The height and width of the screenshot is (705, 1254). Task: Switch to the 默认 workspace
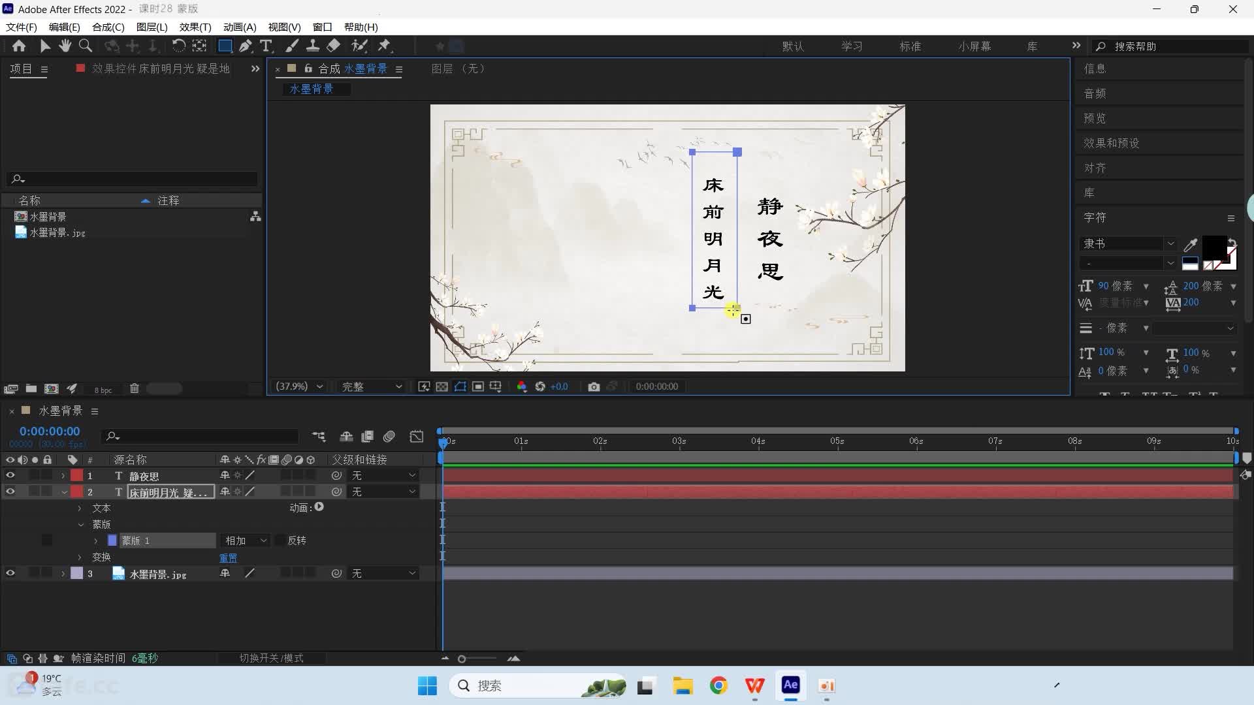pyautogui.click(x=793, y=46)
